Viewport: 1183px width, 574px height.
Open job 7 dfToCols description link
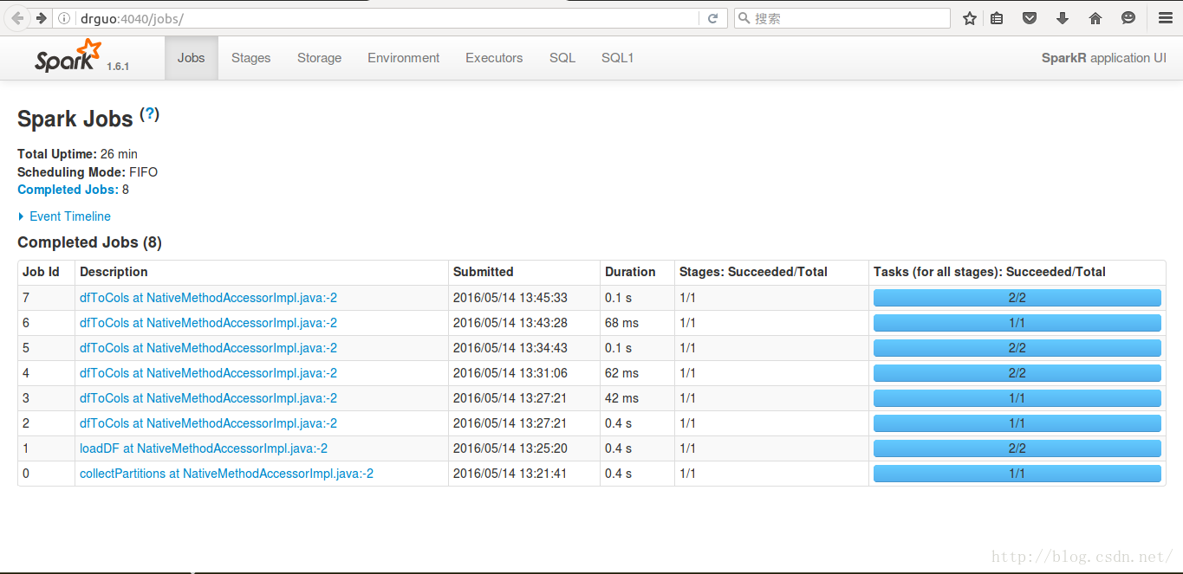click(x=208, y=298)
